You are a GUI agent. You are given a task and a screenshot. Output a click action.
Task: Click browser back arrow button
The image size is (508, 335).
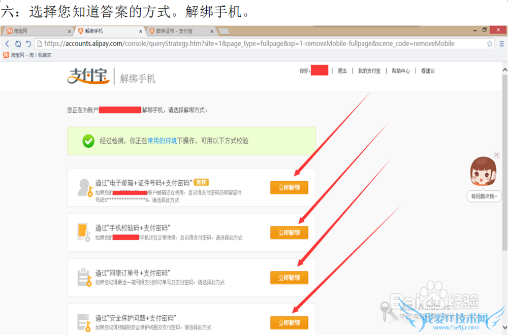(7, 44)
